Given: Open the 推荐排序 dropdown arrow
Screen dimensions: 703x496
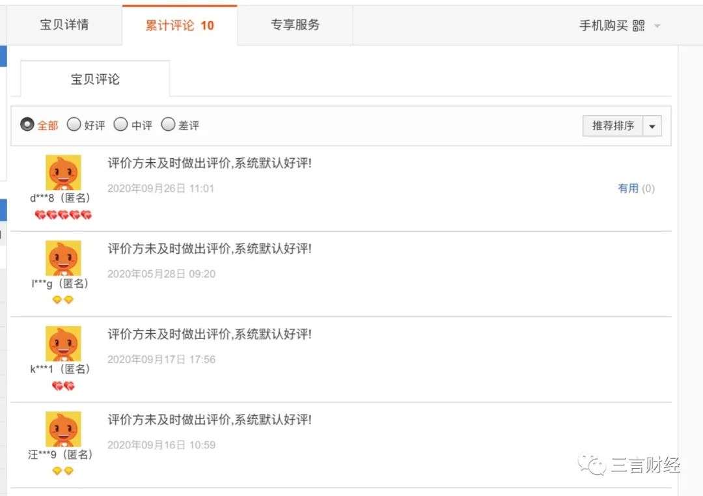Looking at the screenshot, I should coord(652,126).
